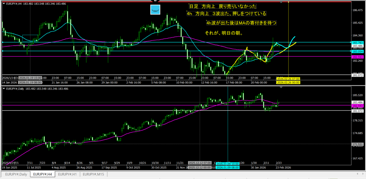Viewport: 366px width, 179px height.
Task: Click the cyan 2026.01.09 08:00 time label
Action: tap(228, 167)
